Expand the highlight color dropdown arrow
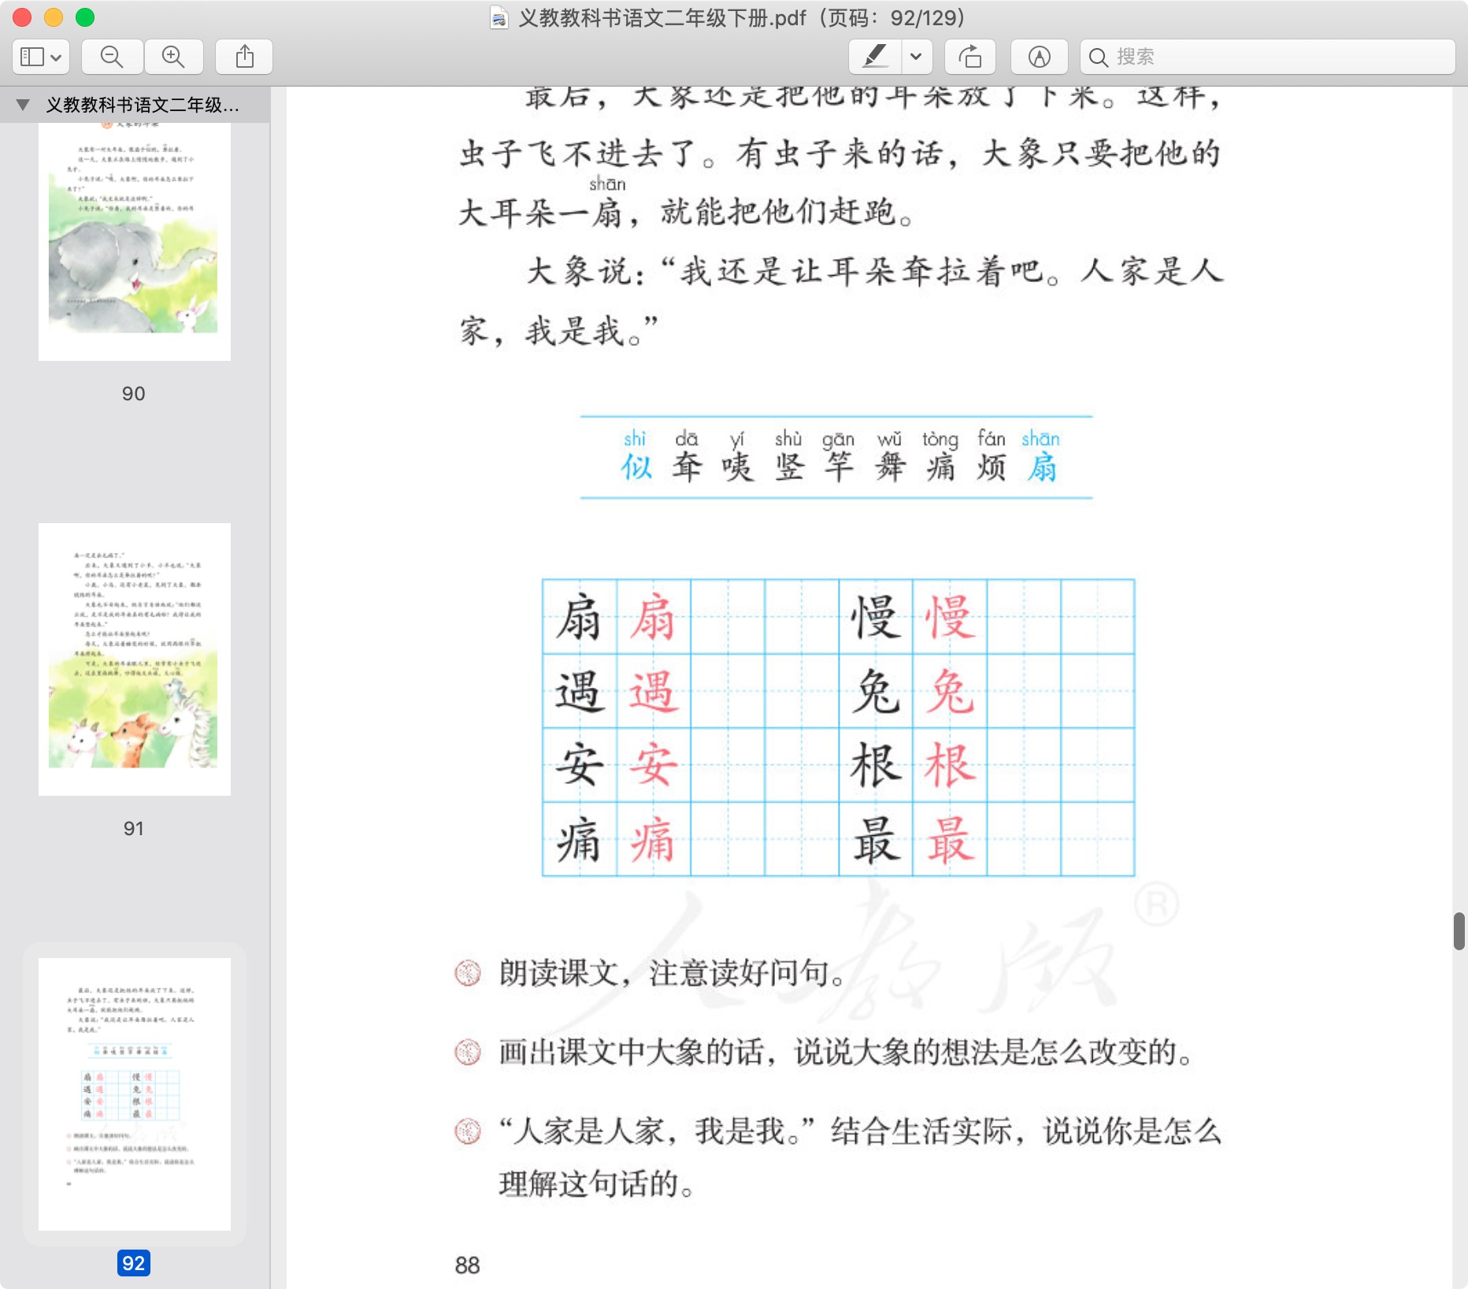Screen dimensions: 1468x1289 pyautogui.click(x=916, y=57)
